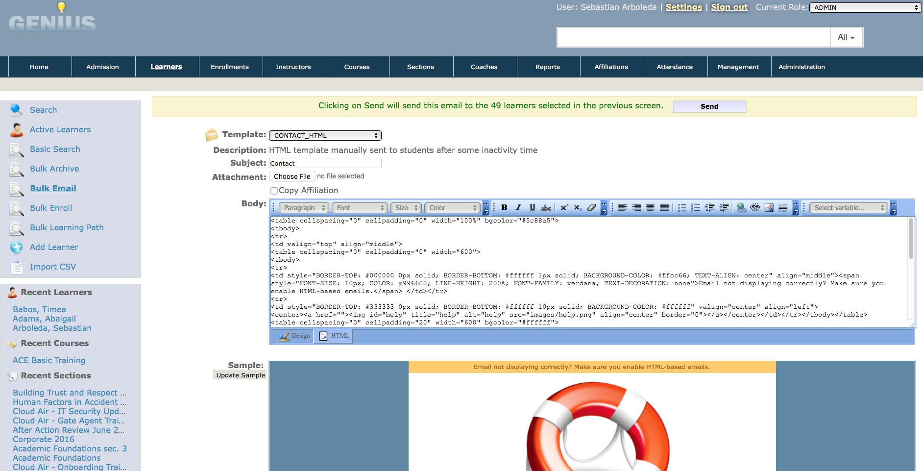Apply strikethrough text formatting
923x471 pixels.
[546, 208]
